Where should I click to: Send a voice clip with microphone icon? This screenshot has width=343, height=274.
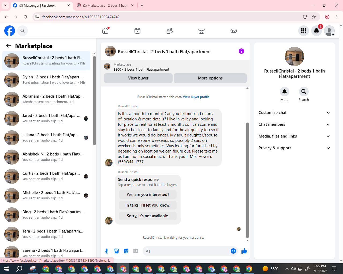107,251
